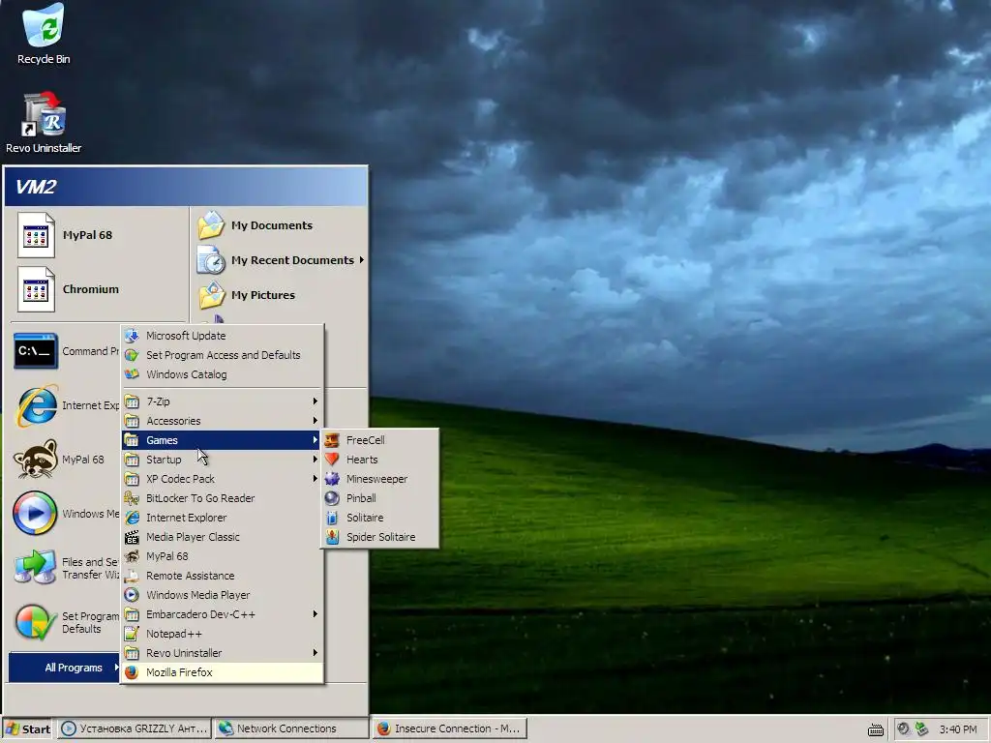
Task: Open BitLocker To Go Reader
Action: coord(223,498)
